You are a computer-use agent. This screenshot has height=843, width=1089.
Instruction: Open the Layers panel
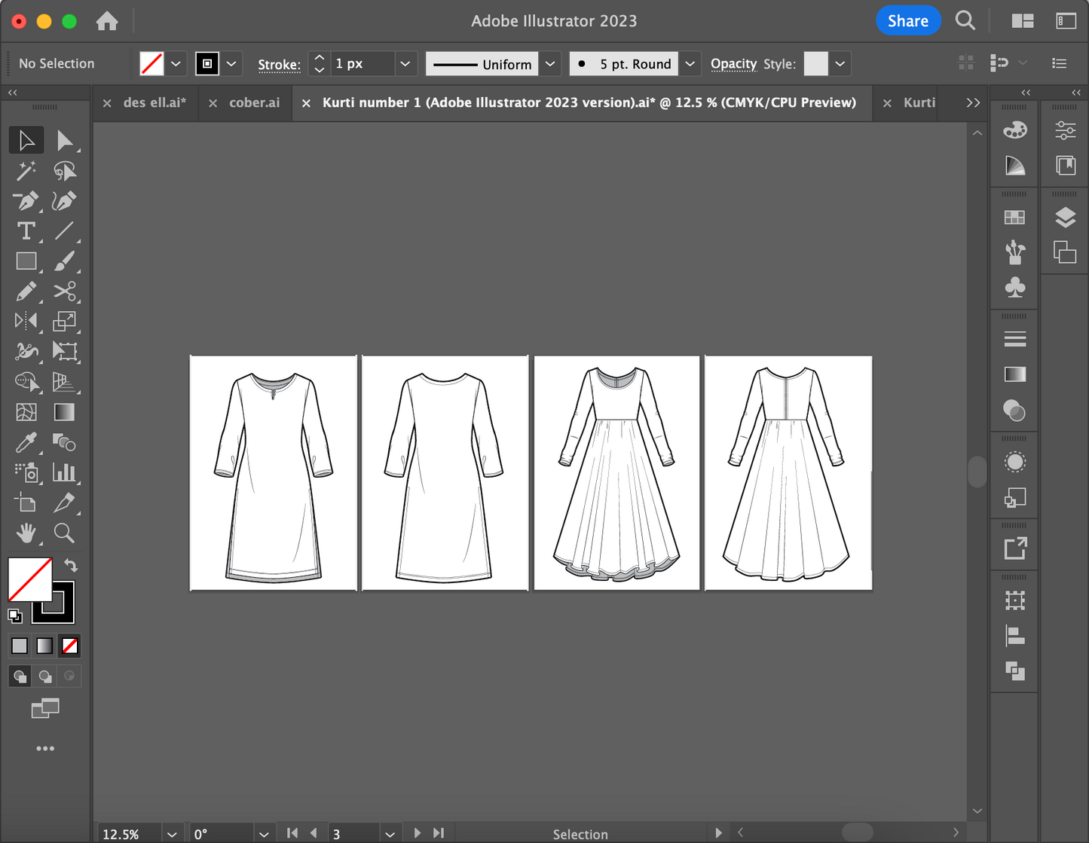1065,216
